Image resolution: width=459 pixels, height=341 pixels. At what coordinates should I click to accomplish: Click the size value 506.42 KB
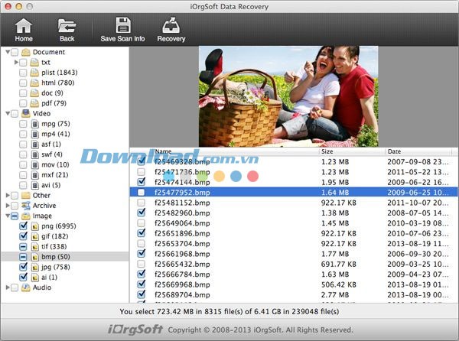point(339,284)
